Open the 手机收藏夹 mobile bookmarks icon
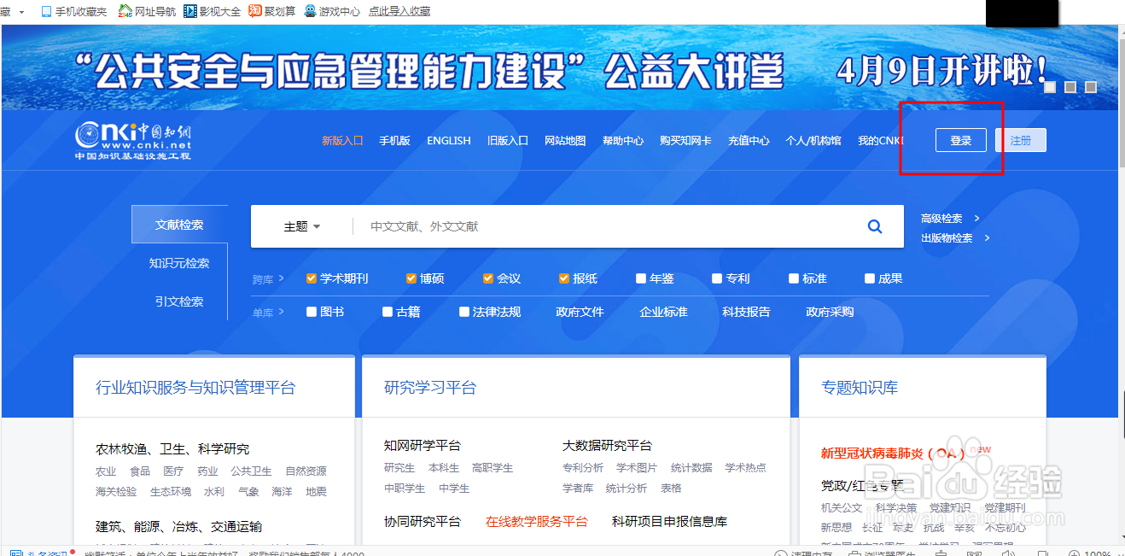Image resolution: width=1125 pixels, height=556 pixels. point(47,11)
